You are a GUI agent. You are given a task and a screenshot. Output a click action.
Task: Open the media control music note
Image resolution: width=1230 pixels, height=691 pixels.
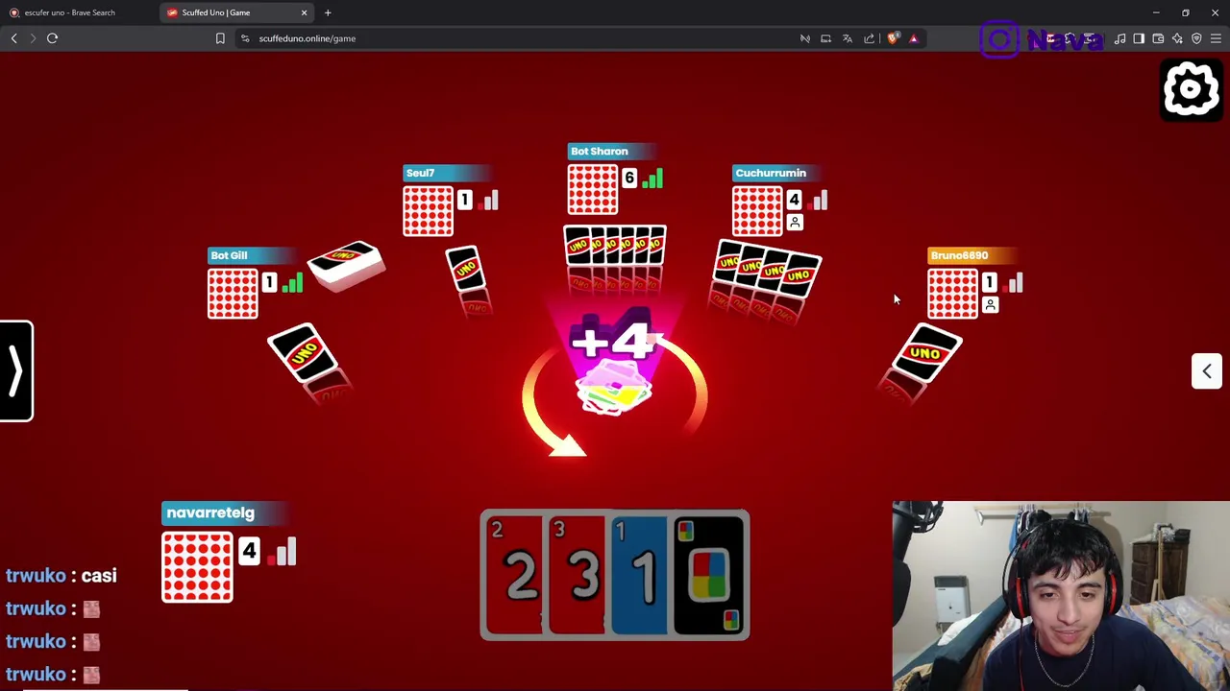tap(1119, 38)
